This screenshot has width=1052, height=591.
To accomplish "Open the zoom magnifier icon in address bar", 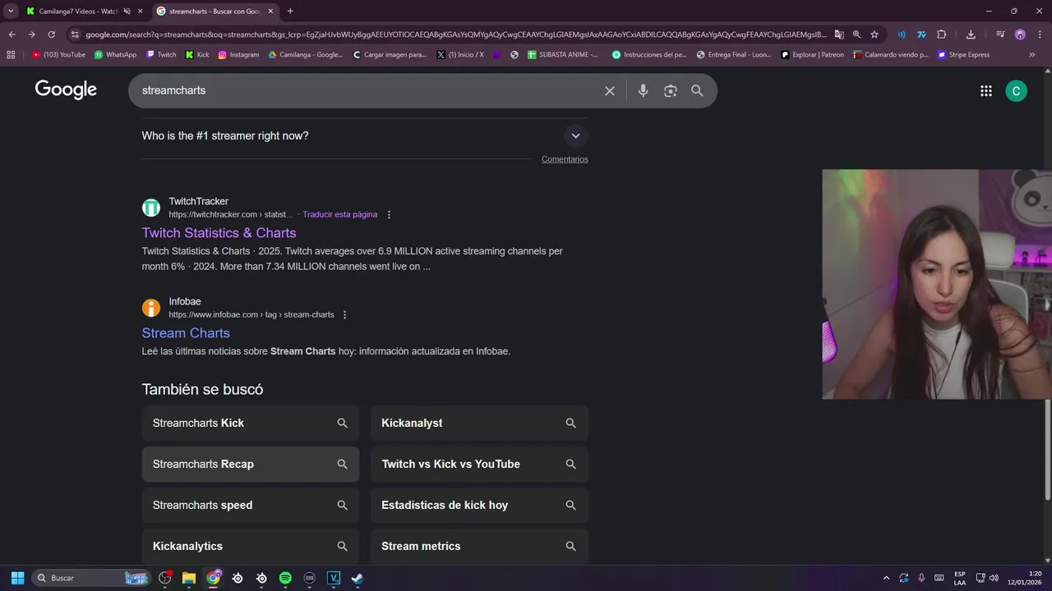I will pos(856,34).
